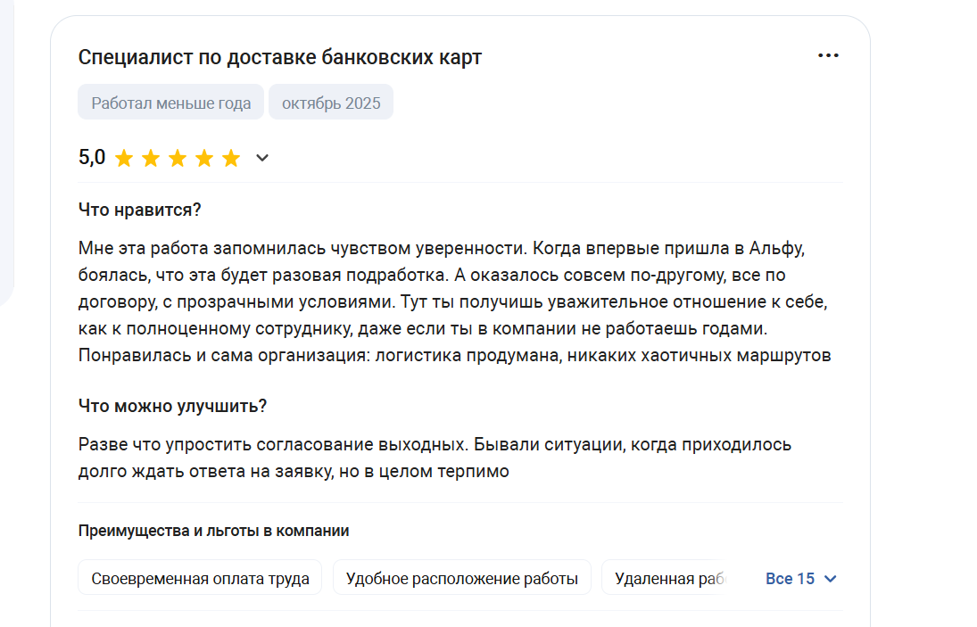The width and height of the screenshot is (977, 627).
Task: Click the first rating star
Action: [124, 159]
